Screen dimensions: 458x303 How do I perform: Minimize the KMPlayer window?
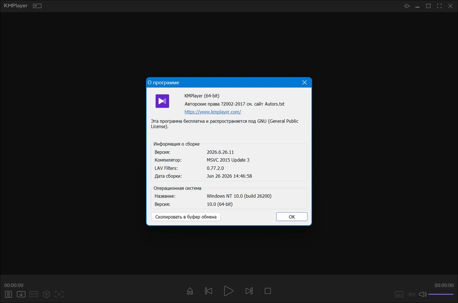[418, 6]
